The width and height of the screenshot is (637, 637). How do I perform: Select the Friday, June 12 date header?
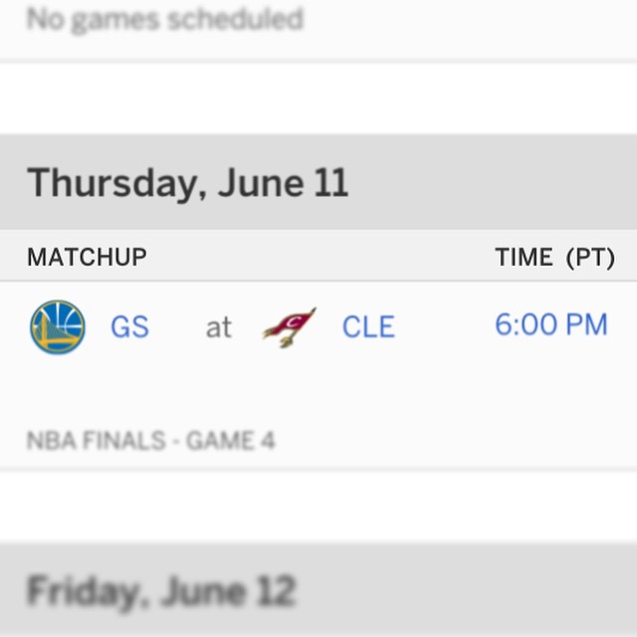point(161,591)
